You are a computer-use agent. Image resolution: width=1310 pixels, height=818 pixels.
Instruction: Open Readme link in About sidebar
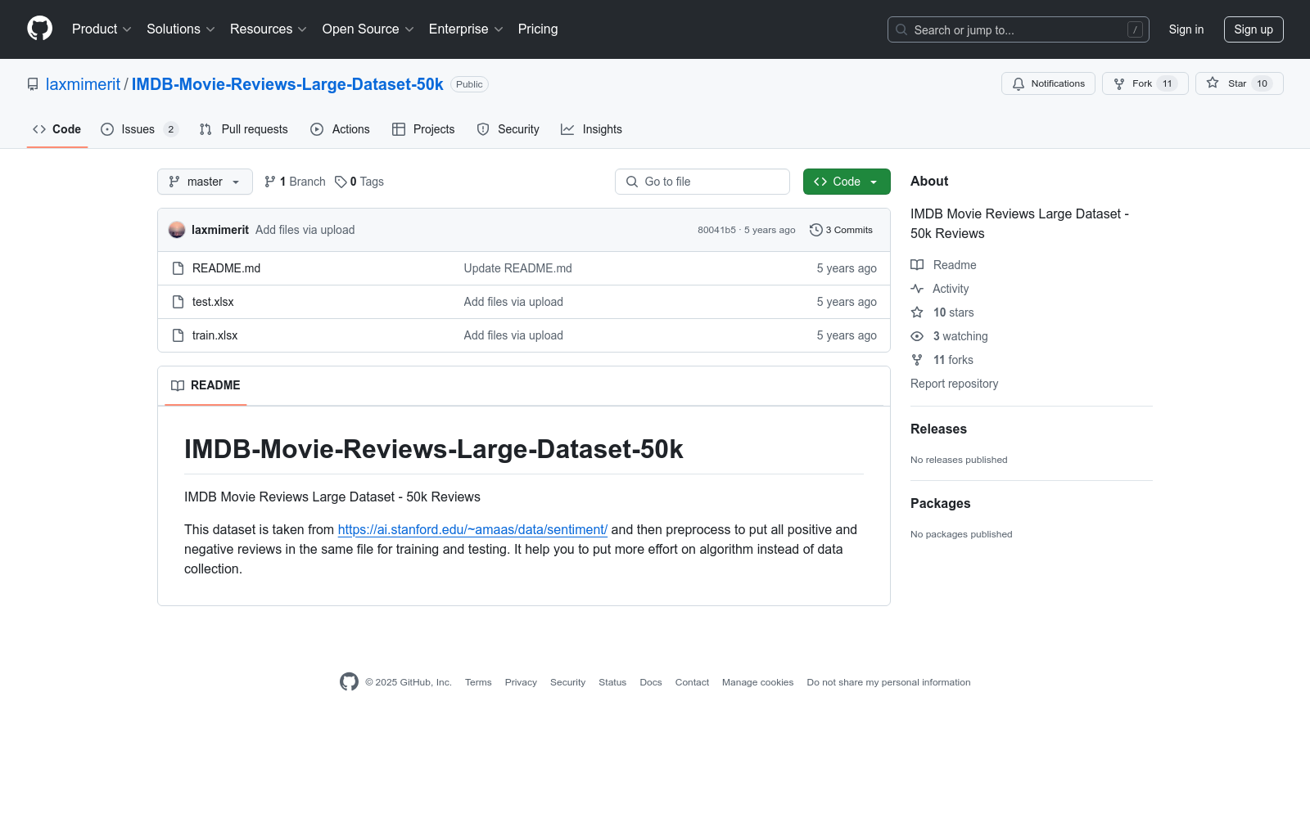click(943, 265)
